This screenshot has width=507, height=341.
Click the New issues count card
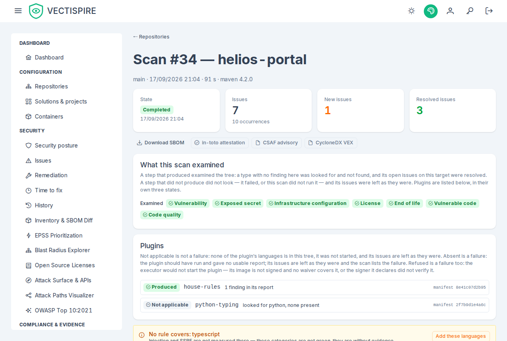click(x=360, y=110)
